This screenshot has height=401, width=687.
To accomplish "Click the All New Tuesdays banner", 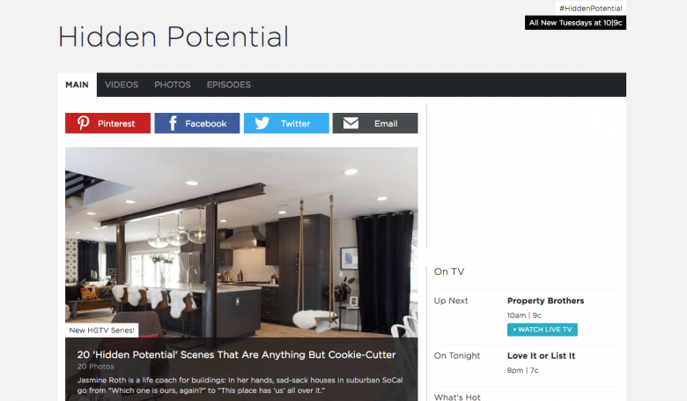I will coord(575,23).
